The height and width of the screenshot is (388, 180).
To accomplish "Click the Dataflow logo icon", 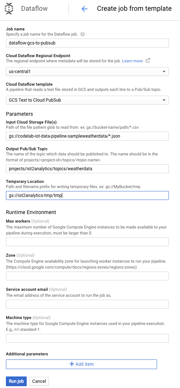I will coord(9,9).
